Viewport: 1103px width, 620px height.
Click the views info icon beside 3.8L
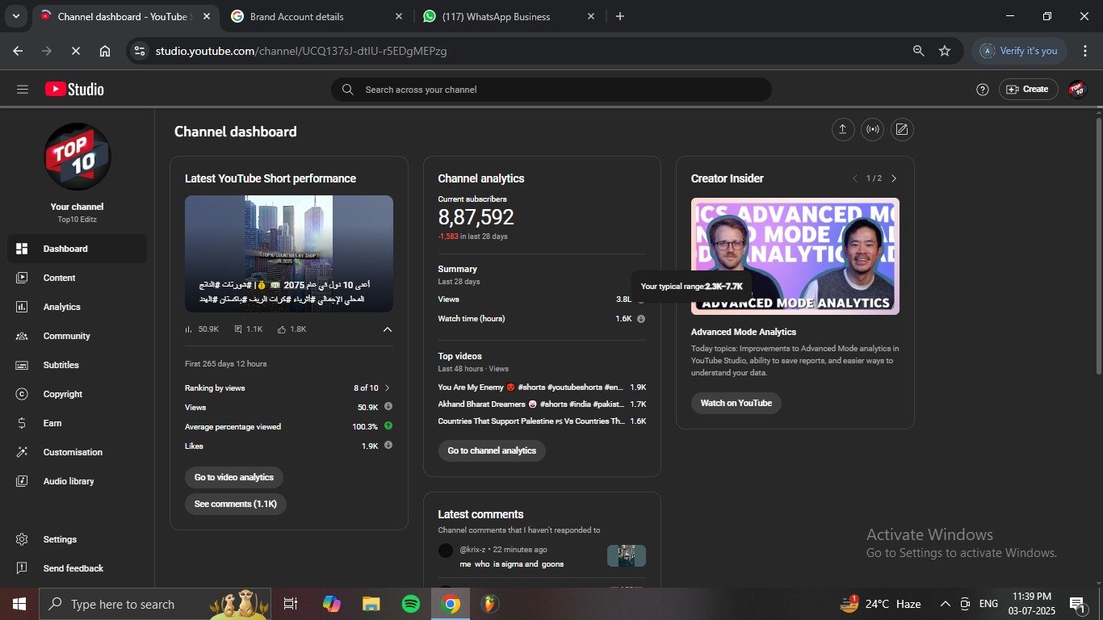click(641, 300)
